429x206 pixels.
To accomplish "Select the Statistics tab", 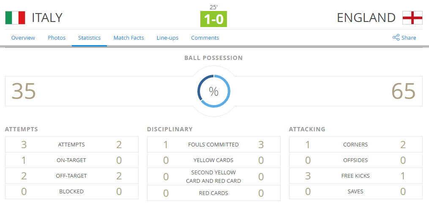I will click(89, 38).
